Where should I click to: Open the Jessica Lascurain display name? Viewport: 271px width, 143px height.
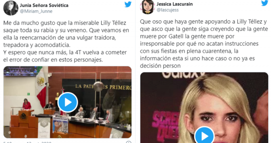pos(174,4)
